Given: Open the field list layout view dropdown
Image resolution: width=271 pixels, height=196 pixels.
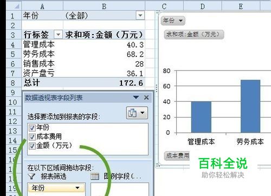Looking at the screenshot, I should [x=137, y=113].
